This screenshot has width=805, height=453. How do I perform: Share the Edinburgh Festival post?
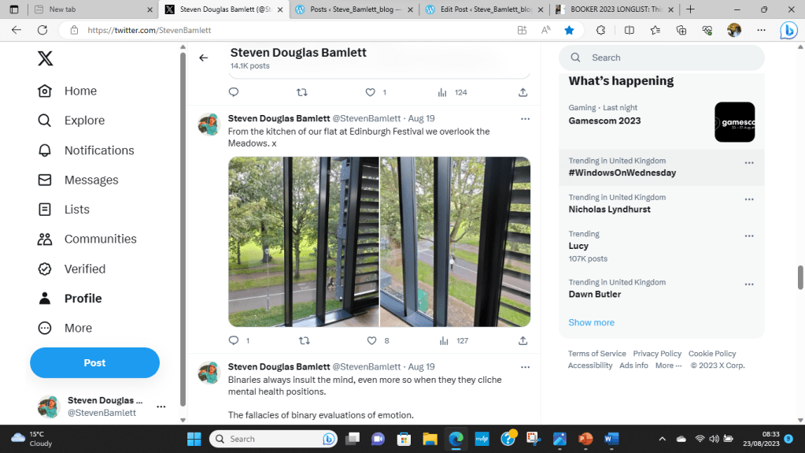523,341
